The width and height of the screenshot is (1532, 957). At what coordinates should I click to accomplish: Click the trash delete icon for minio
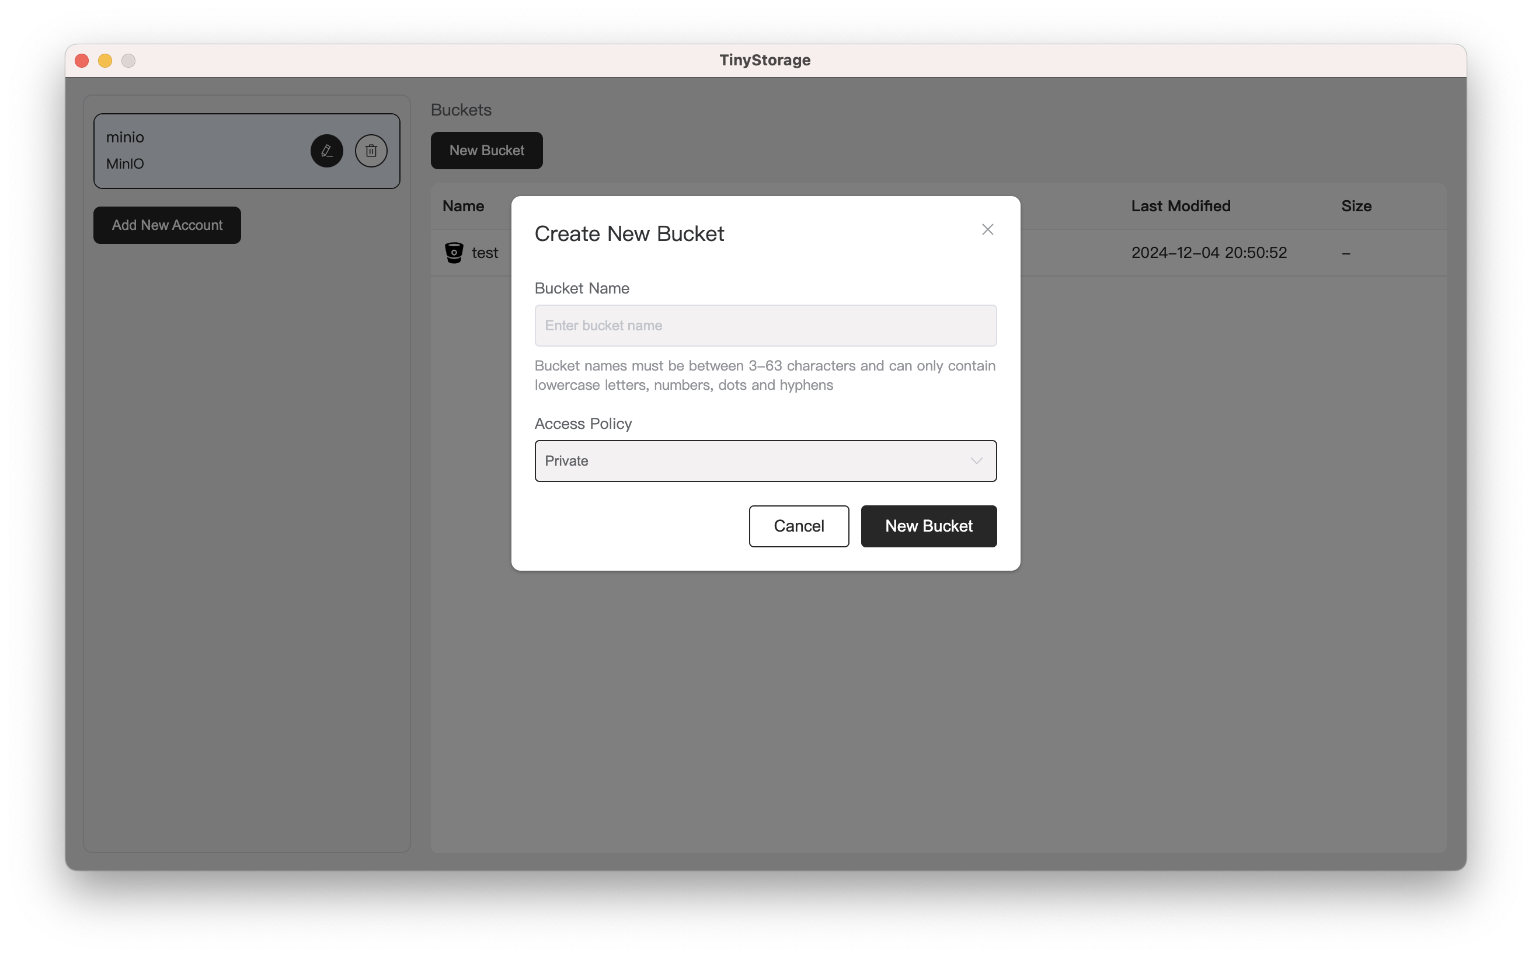click(371, 151)
